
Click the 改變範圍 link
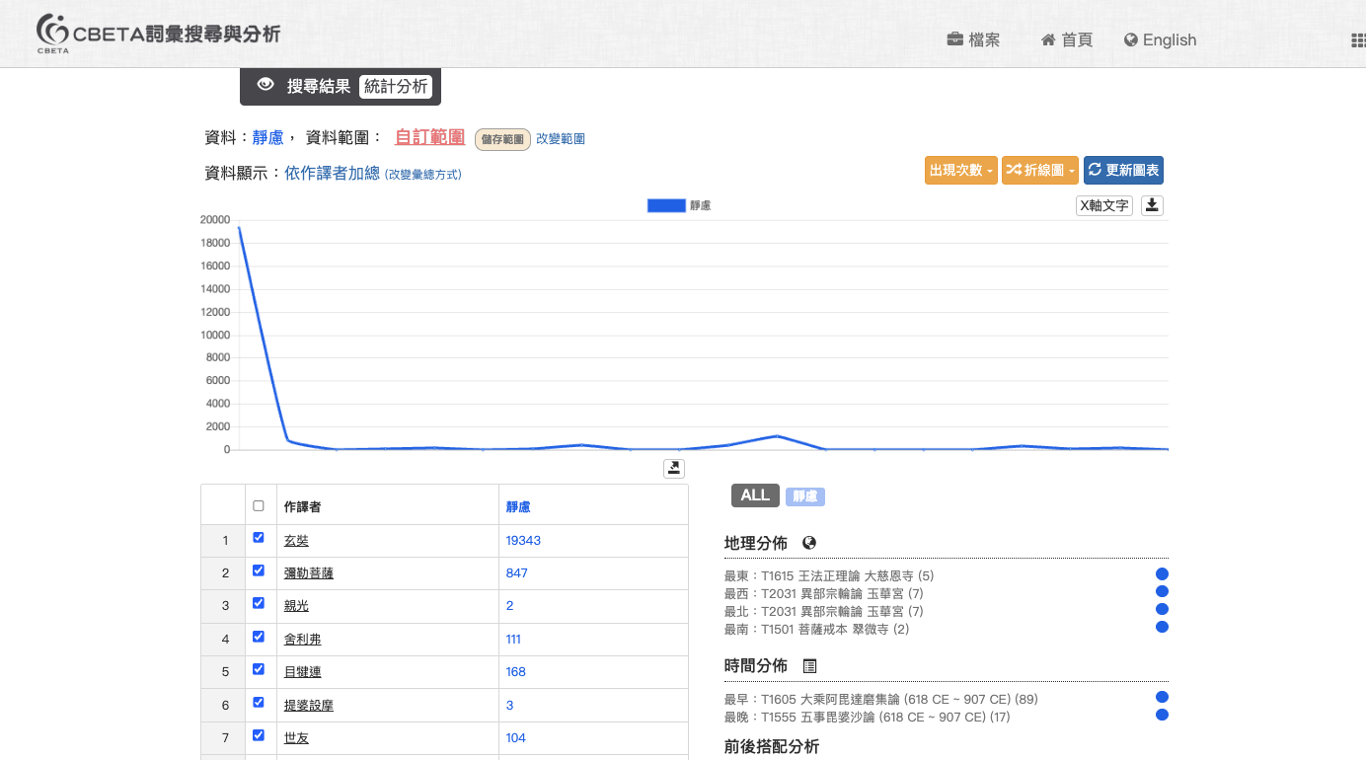tap(561, 139)
